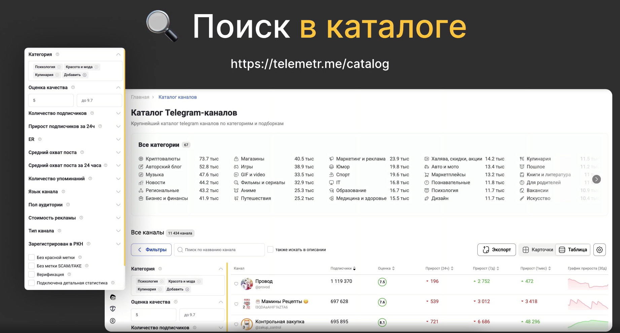Open Криптовалюты category link
This screenshot has height=333, width=620.
(163, 159)
